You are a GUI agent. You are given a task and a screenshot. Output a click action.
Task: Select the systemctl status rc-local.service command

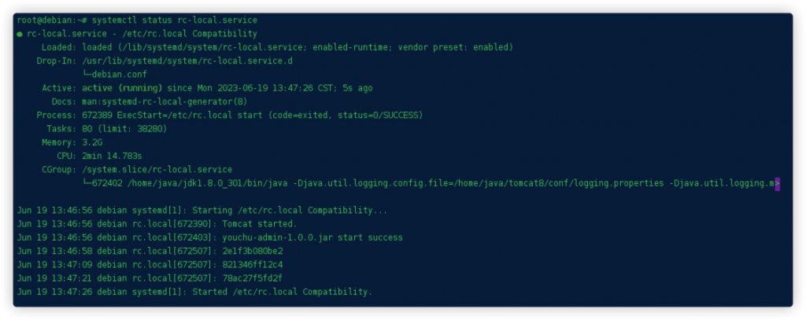[x=173, y=19]
